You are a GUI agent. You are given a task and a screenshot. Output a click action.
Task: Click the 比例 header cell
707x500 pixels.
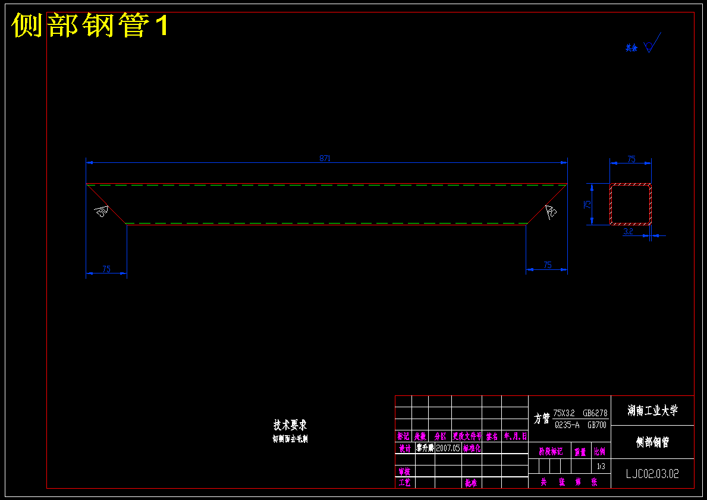[600, 451]
